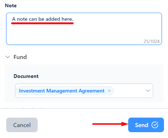This screenshot has height=138, width=168.
Task: Select the Investment Management Agreement chip label
Action: (62, 91)
